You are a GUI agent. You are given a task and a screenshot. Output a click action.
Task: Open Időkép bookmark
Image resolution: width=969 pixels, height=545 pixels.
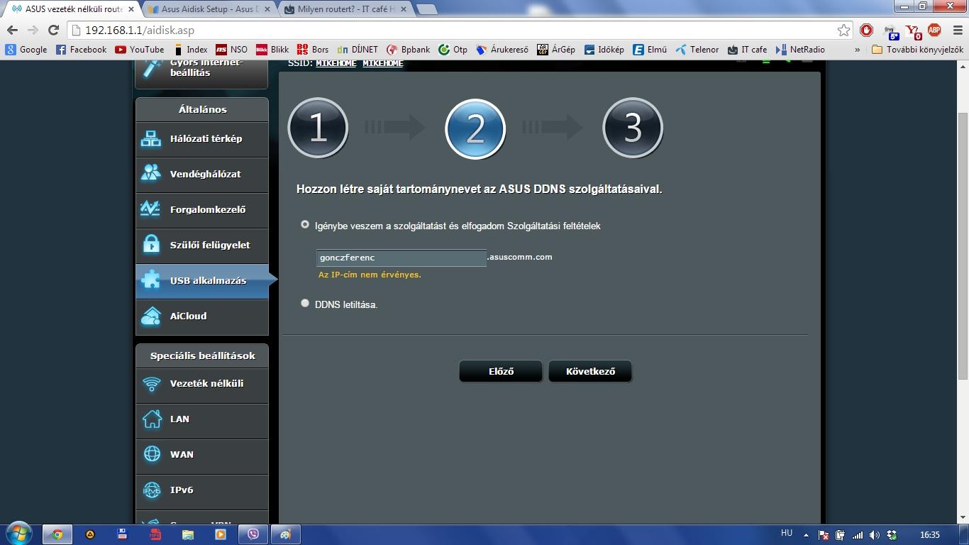[x=604, y=50]
